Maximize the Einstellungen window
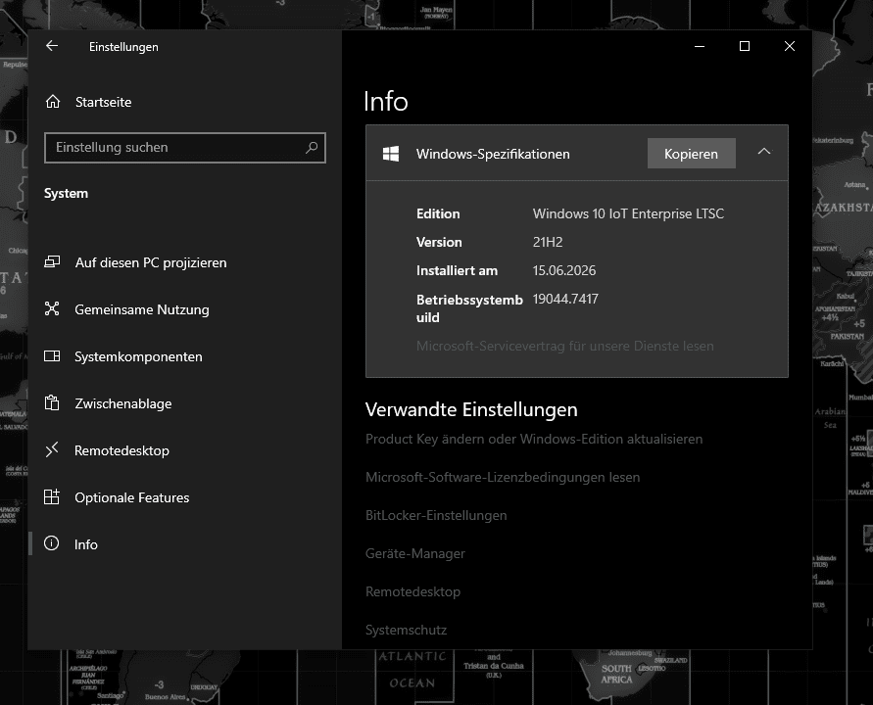Image resolution: width=873 pixels, height=705 pixels. [745, 46]
